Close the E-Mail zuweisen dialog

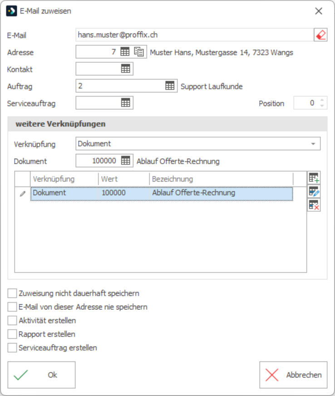(x=319, y=11)
